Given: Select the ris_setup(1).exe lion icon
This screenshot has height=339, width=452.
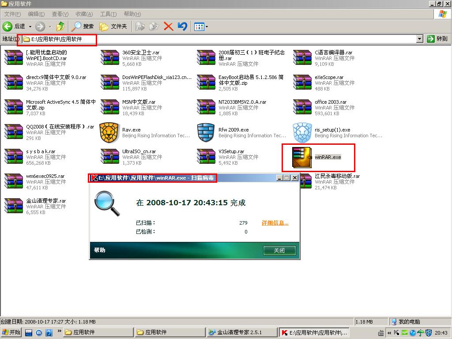Looking at the screenshot, I should coord(302,132).
